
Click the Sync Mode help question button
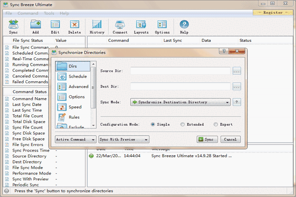click(237, 102)
